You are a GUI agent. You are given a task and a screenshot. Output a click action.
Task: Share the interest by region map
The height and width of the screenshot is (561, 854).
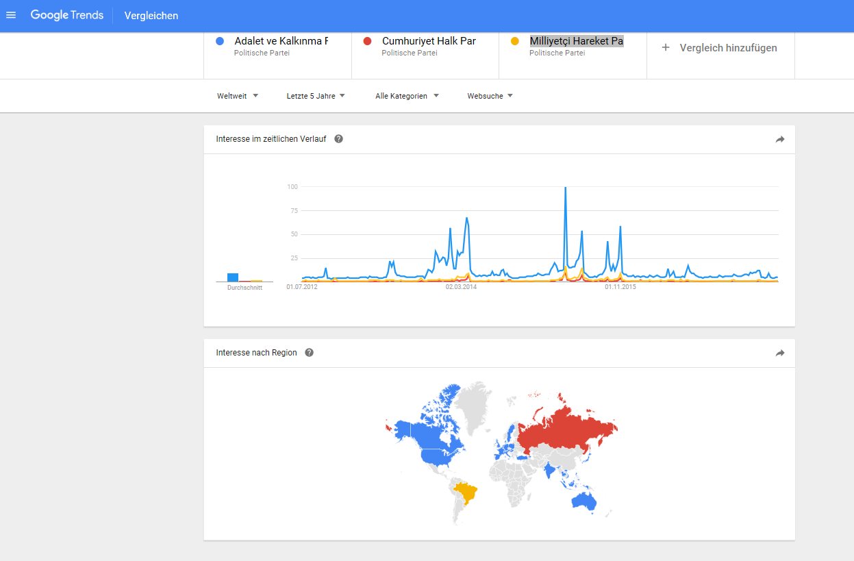pyautogui.click(x=779, y=353)
